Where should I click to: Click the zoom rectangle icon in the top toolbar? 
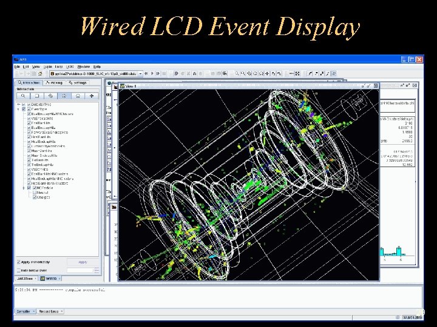coord(243,73)
